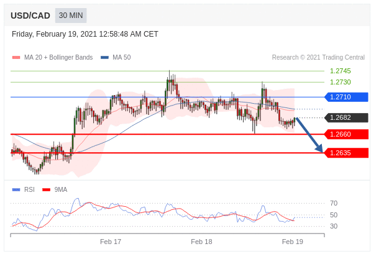371x254 pixels.
Task: Click the USD/CAD pair title
Action: pos(30,16)
